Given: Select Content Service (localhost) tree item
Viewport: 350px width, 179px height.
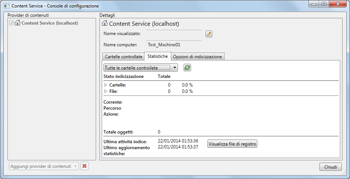Looking at the screenshot, I should point(50,23).
